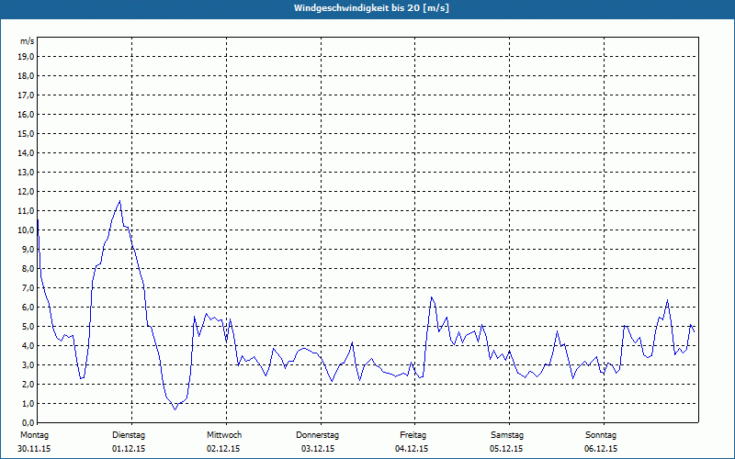Screen dimensions: 735x459
Task: Click the date 30.11.15
Action: coord(34,449)
